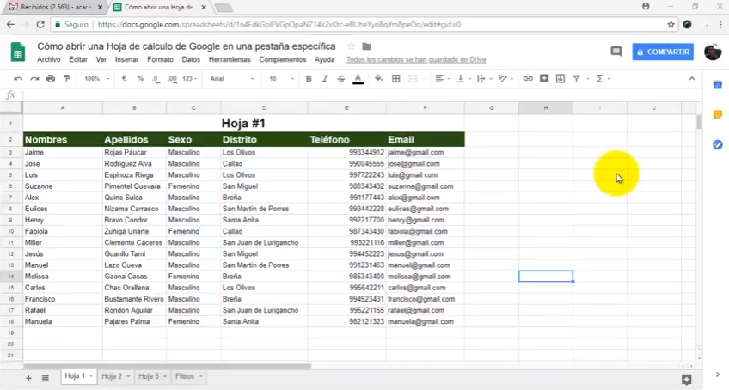Move document with folder icon
729x390 pixels.
pos(367,46)
